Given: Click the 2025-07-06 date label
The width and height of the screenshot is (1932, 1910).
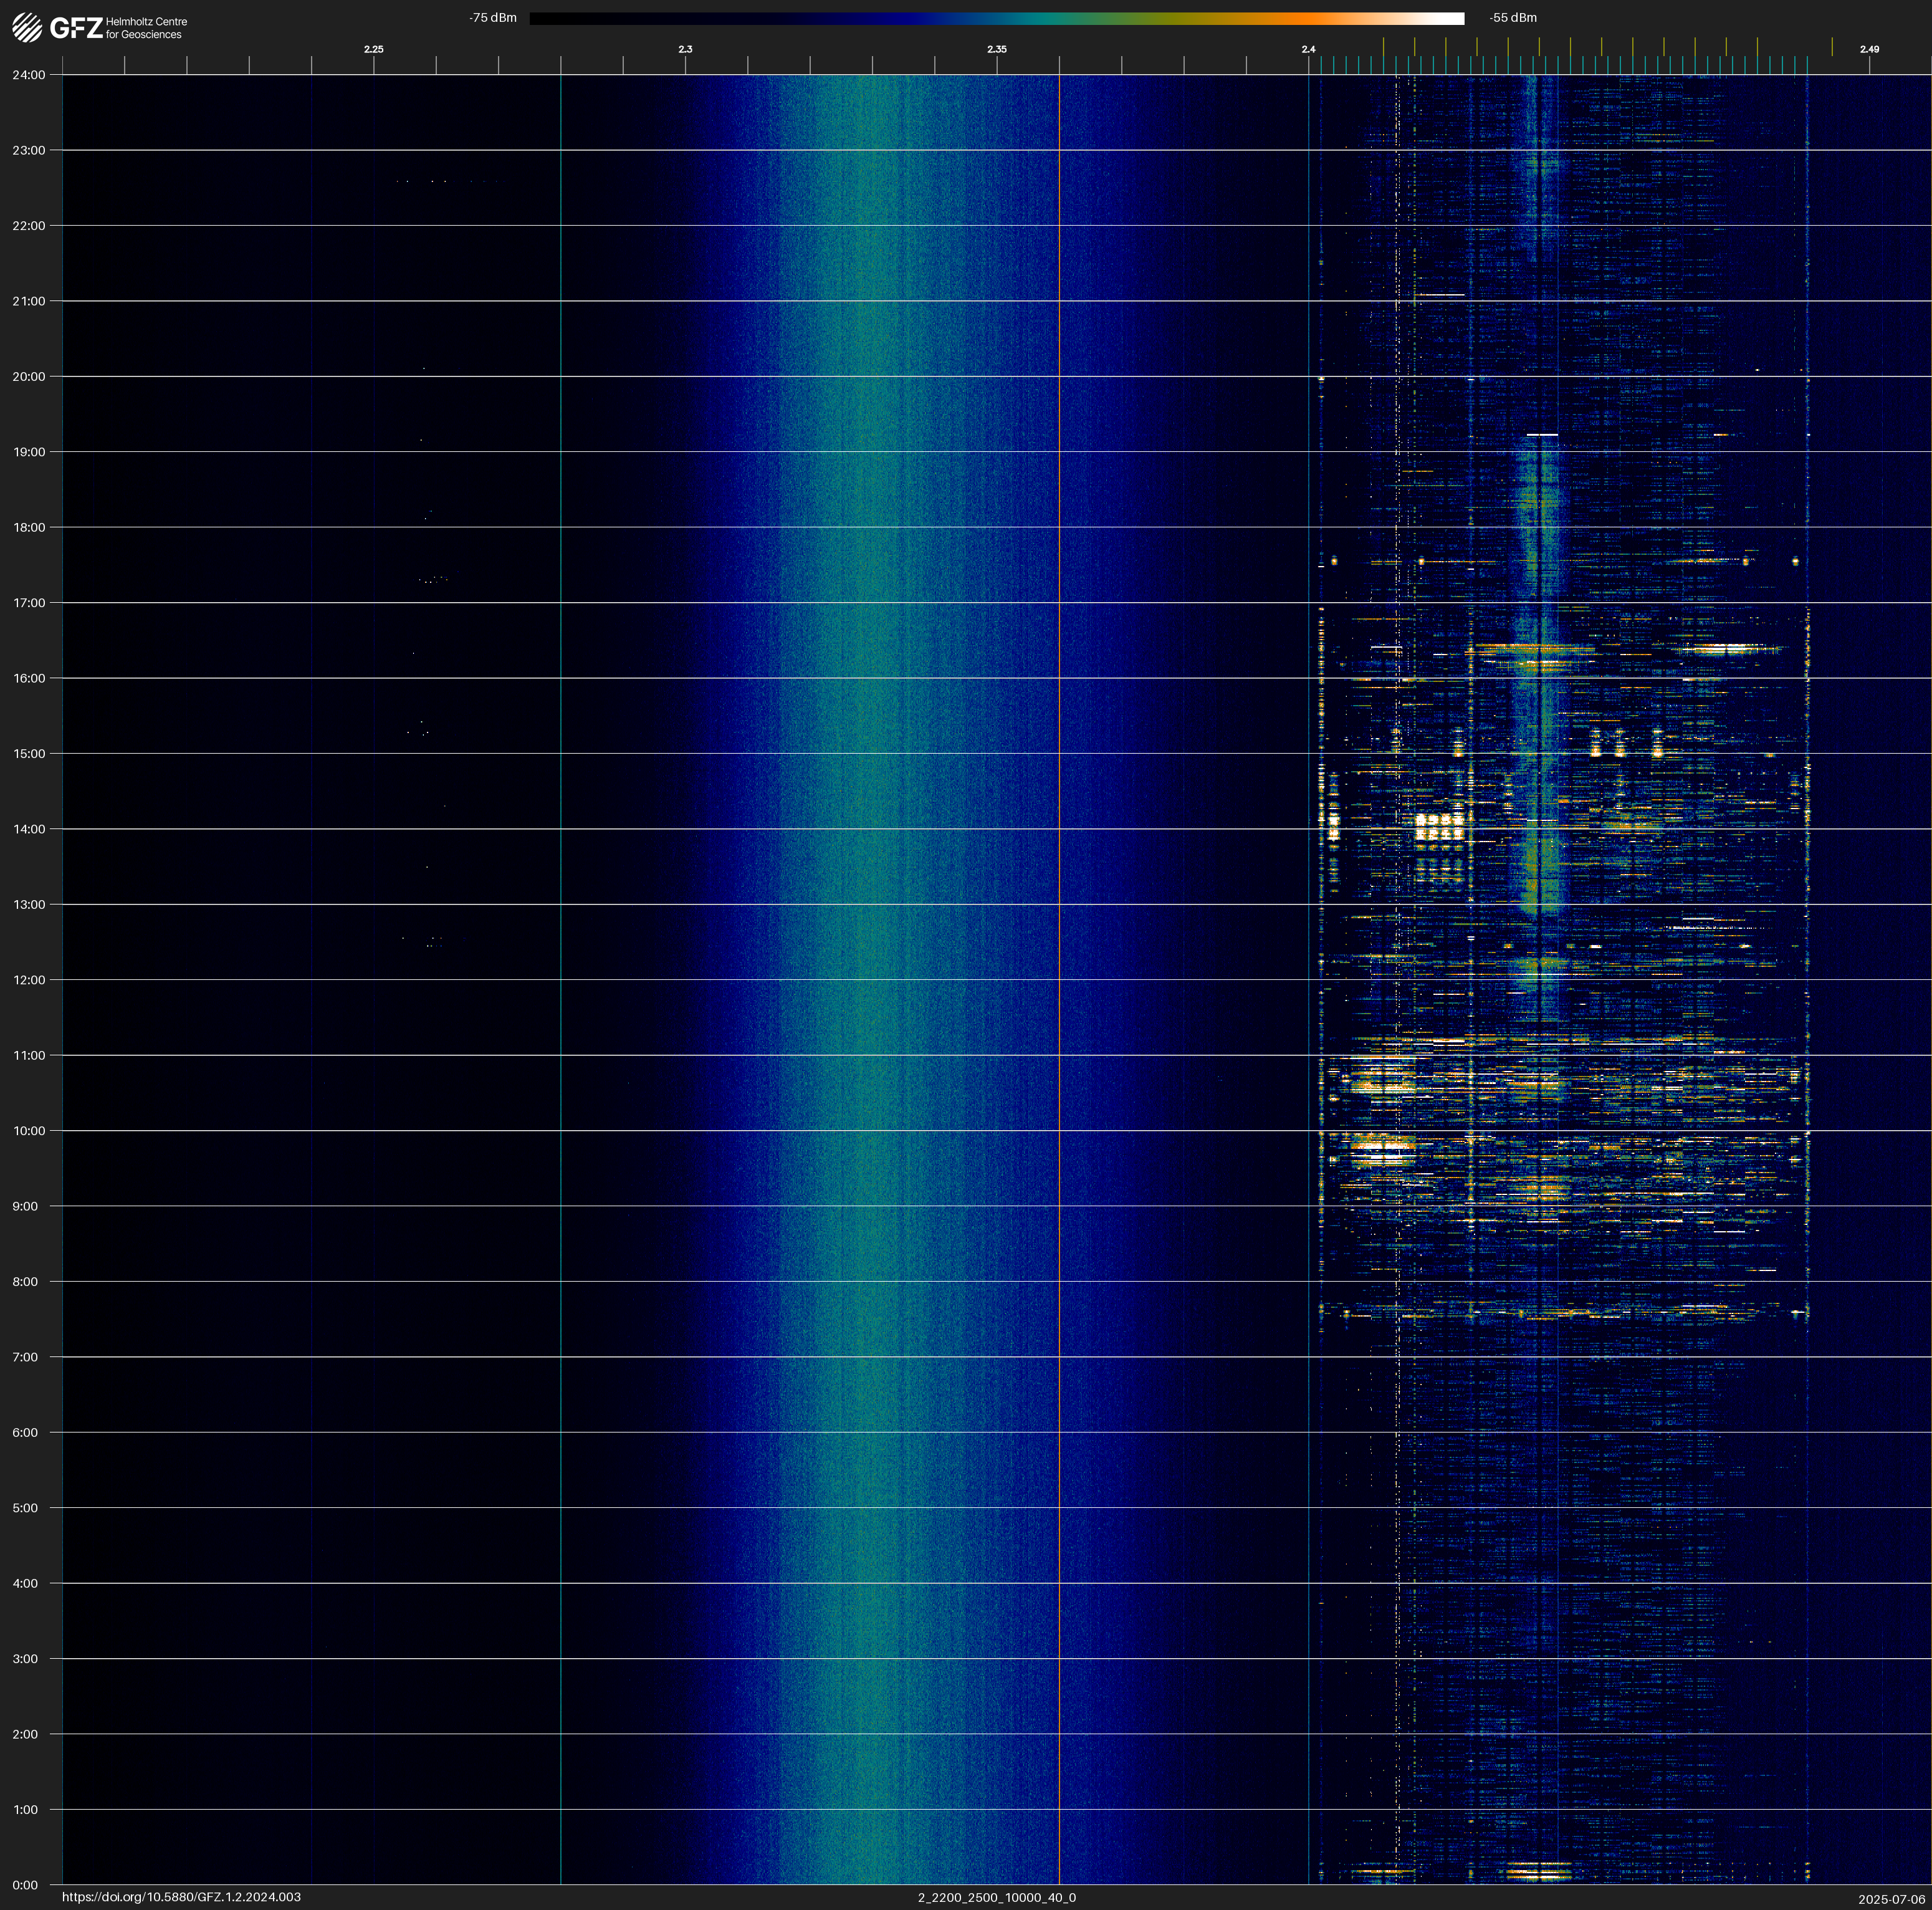Looking at the screenshot, I should (1892, 1898).
